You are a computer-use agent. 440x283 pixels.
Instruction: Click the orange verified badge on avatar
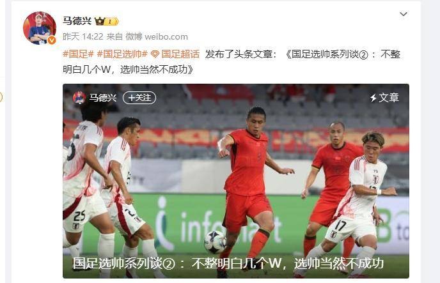tap(52, 40)
